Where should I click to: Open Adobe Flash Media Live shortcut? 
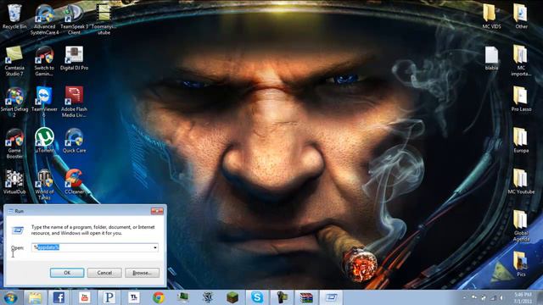coord(74,103)
